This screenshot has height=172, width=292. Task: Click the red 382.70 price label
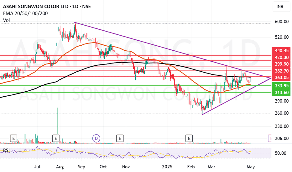[281, 71]
